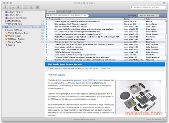Click the filter funnel icon in status bar
Screen dimensions: 169x123
tap(163, 119)
